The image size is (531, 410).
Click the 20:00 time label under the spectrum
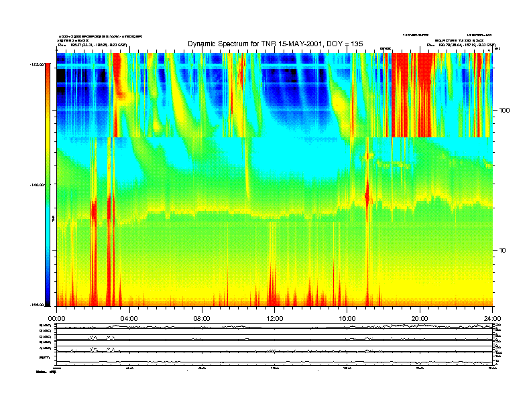point(420,319)
